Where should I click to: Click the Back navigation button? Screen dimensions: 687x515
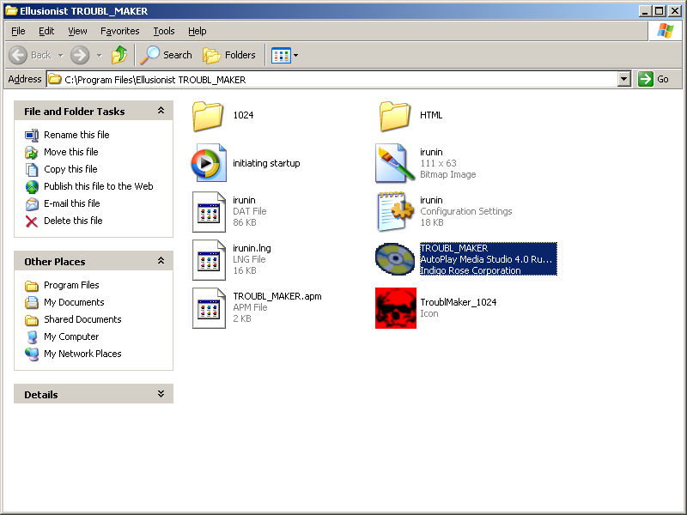30,55
